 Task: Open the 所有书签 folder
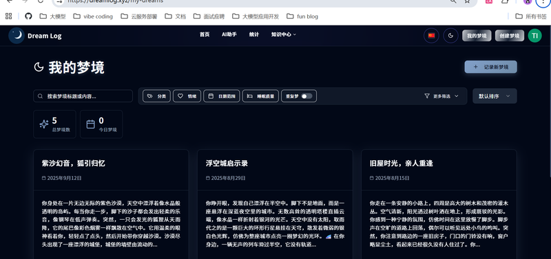(531, 16)
